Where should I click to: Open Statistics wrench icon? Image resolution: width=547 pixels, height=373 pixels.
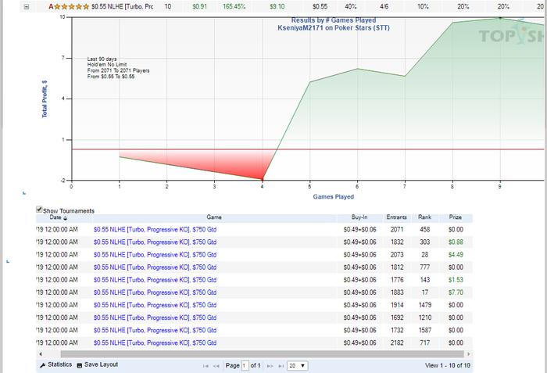pyautogui.click(x=42, y=365)
